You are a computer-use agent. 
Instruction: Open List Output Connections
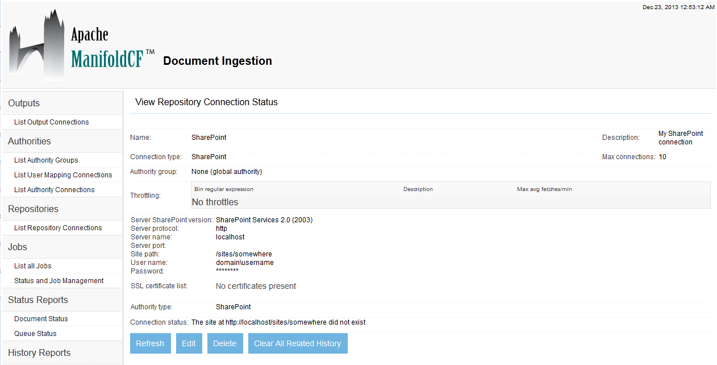(51, 122)
